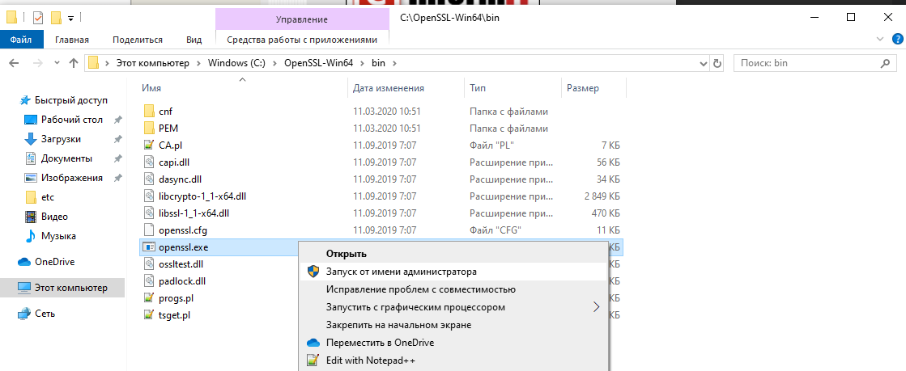Sort files by 'Дата изменения' column header

pos(389,88)
